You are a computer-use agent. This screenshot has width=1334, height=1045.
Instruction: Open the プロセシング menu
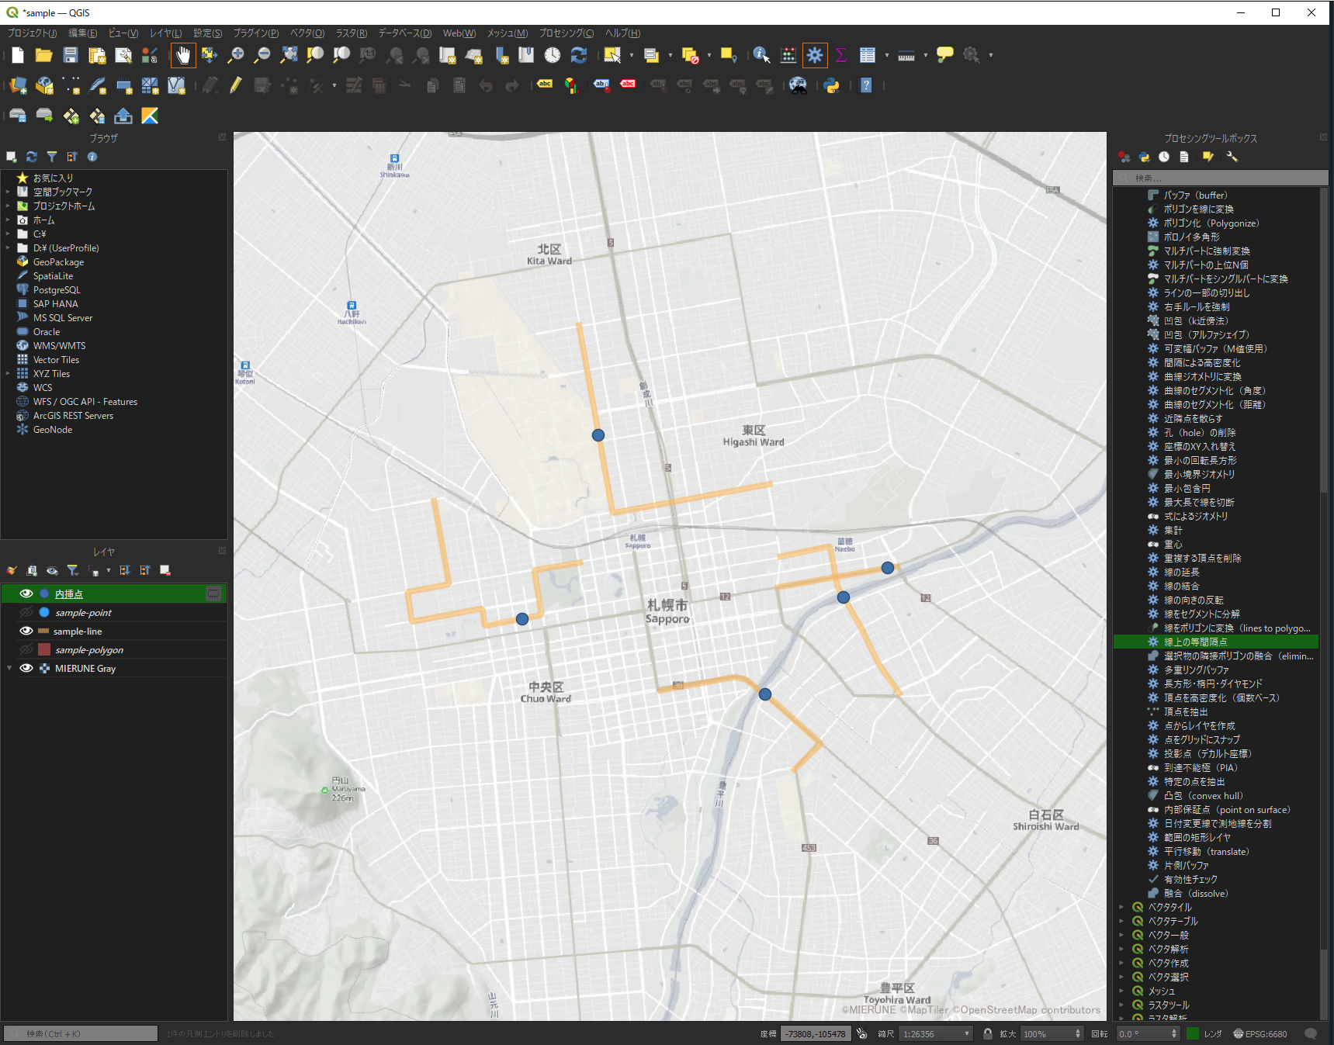point(567,33)
